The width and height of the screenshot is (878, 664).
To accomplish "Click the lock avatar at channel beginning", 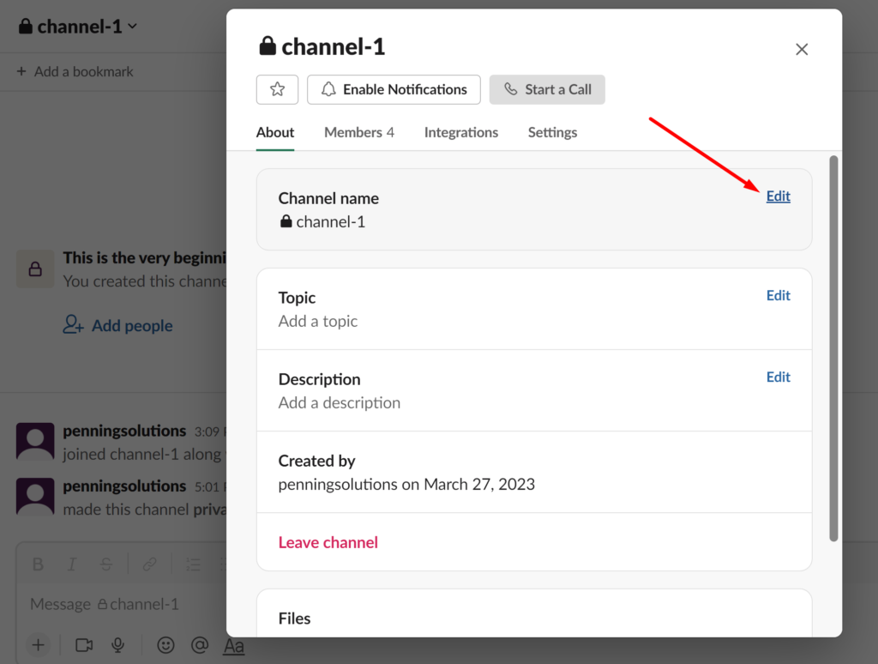I will (35, 269).
